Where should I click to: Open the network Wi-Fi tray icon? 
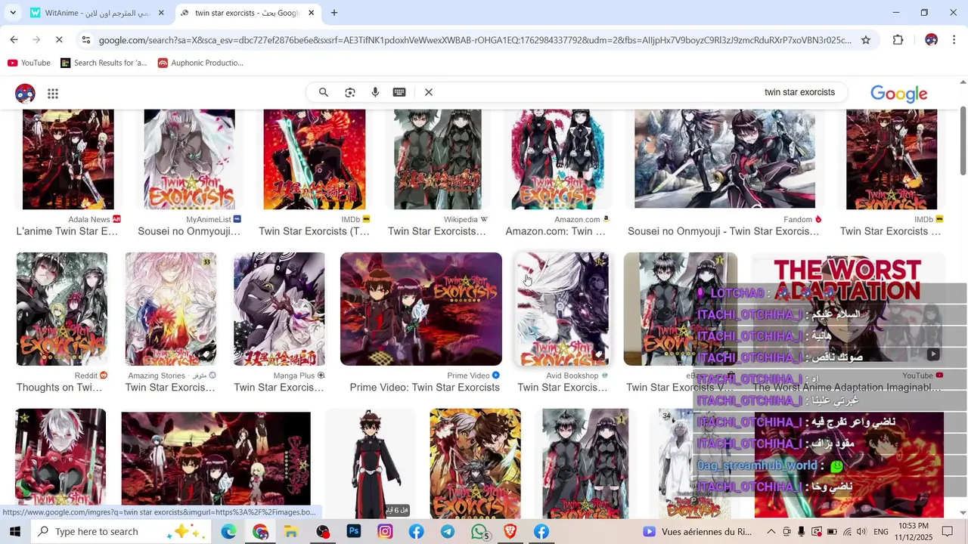pos(847,532)
